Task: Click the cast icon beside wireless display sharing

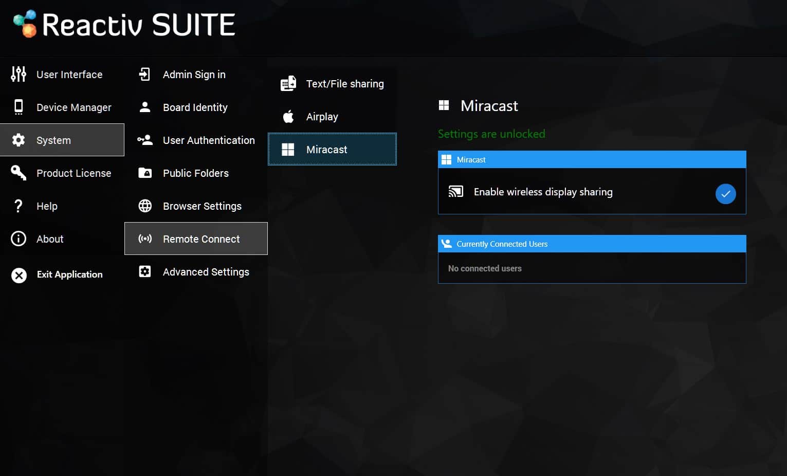Action: point(455,192)
